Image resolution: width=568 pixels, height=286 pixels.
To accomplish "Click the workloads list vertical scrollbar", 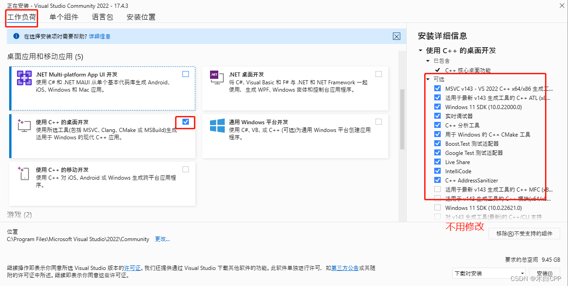I will (402, 119).
